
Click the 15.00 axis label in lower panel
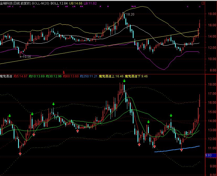coord(212,112)
